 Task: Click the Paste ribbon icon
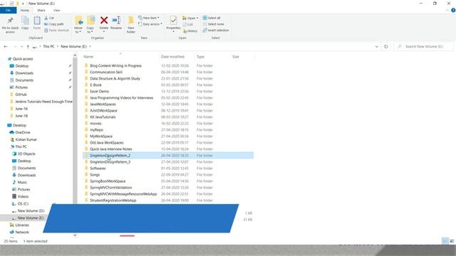pyautogui.click(x=37, y=21)
